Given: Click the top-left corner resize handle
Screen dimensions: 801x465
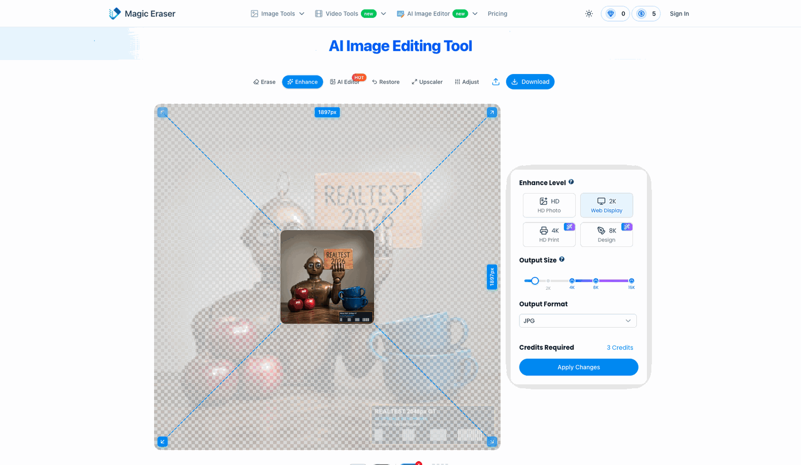Looking at the screenshot, I should pos(162,112).
